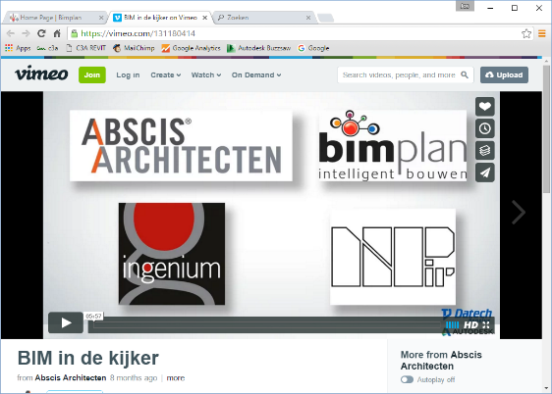Viewport: 552px width, 394px height.
Task: Open c3a bookmark
Action: coord(47,48)
